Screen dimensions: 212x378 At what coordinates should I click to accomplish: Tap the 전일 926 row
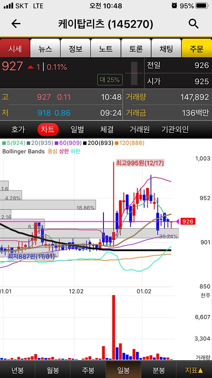pyautogui.click(x=178, y=65)
